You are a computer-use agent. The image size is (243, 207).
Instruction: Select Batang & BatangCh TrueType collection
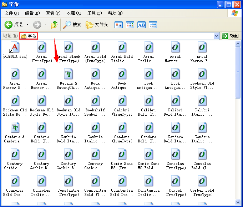69,79
